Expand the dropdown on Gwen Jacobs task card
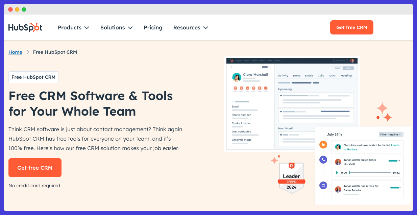The image size is (417, 215). pos(400,188)
